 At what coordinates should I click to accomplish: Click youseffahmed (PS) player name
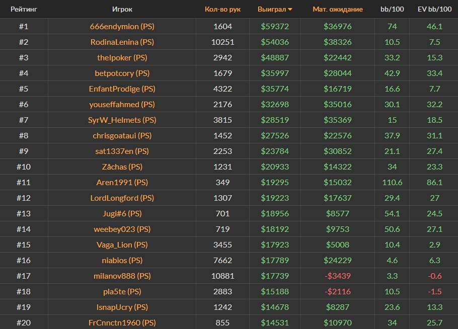coord(122,104)
